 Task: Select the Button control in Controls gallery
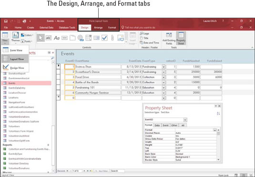(x=64, y=38)
